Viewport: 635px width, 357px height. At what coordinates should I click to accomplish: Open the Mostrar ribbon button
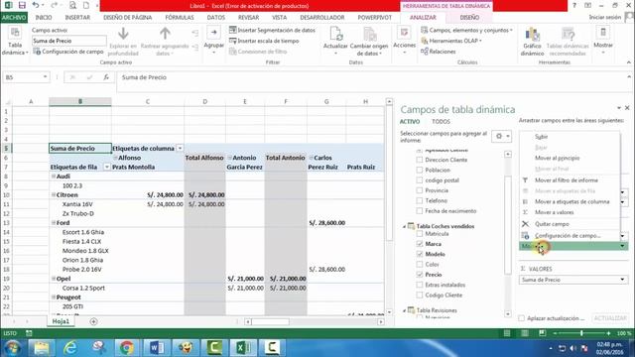pyautogui.click(x=603, y=41)
